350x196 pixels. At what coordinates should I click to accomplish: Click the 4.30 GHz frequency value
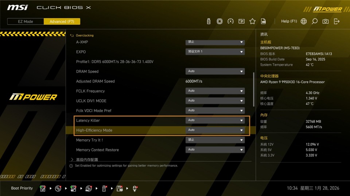pos(312,93)
